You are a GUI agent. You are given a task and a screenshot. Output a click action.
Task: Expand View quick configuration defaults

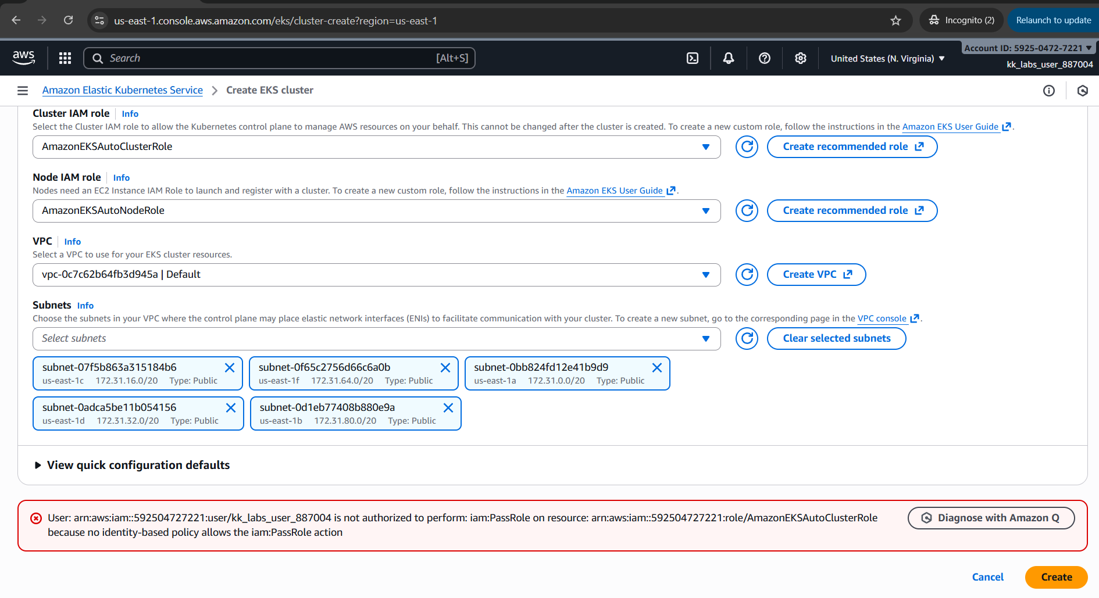pyautogui.click(x=132, y=465)
